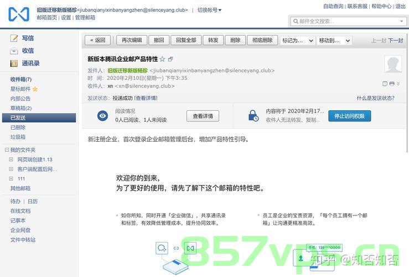Screen dimensions: 409x277
Task: Open the 移动到... dropdown
Action: (x=334, y=40)
